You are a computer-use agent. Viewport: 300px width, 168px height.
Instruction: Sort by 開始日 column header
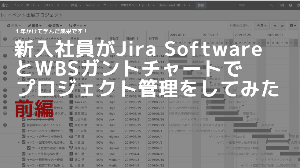click(132, 39)
